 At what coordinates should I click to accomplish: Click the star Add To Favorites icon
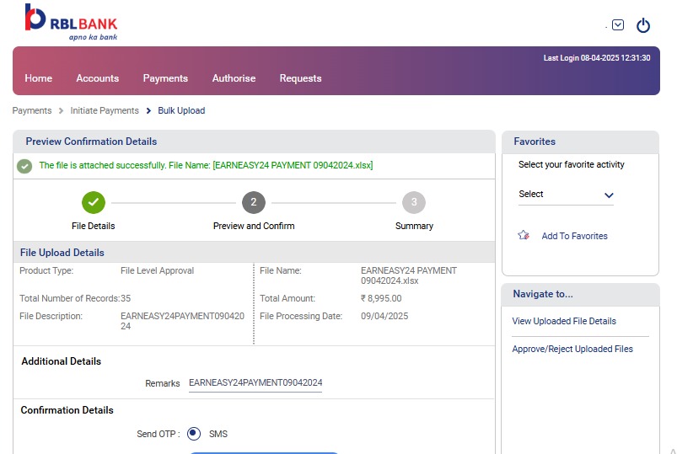pos(524,235)
